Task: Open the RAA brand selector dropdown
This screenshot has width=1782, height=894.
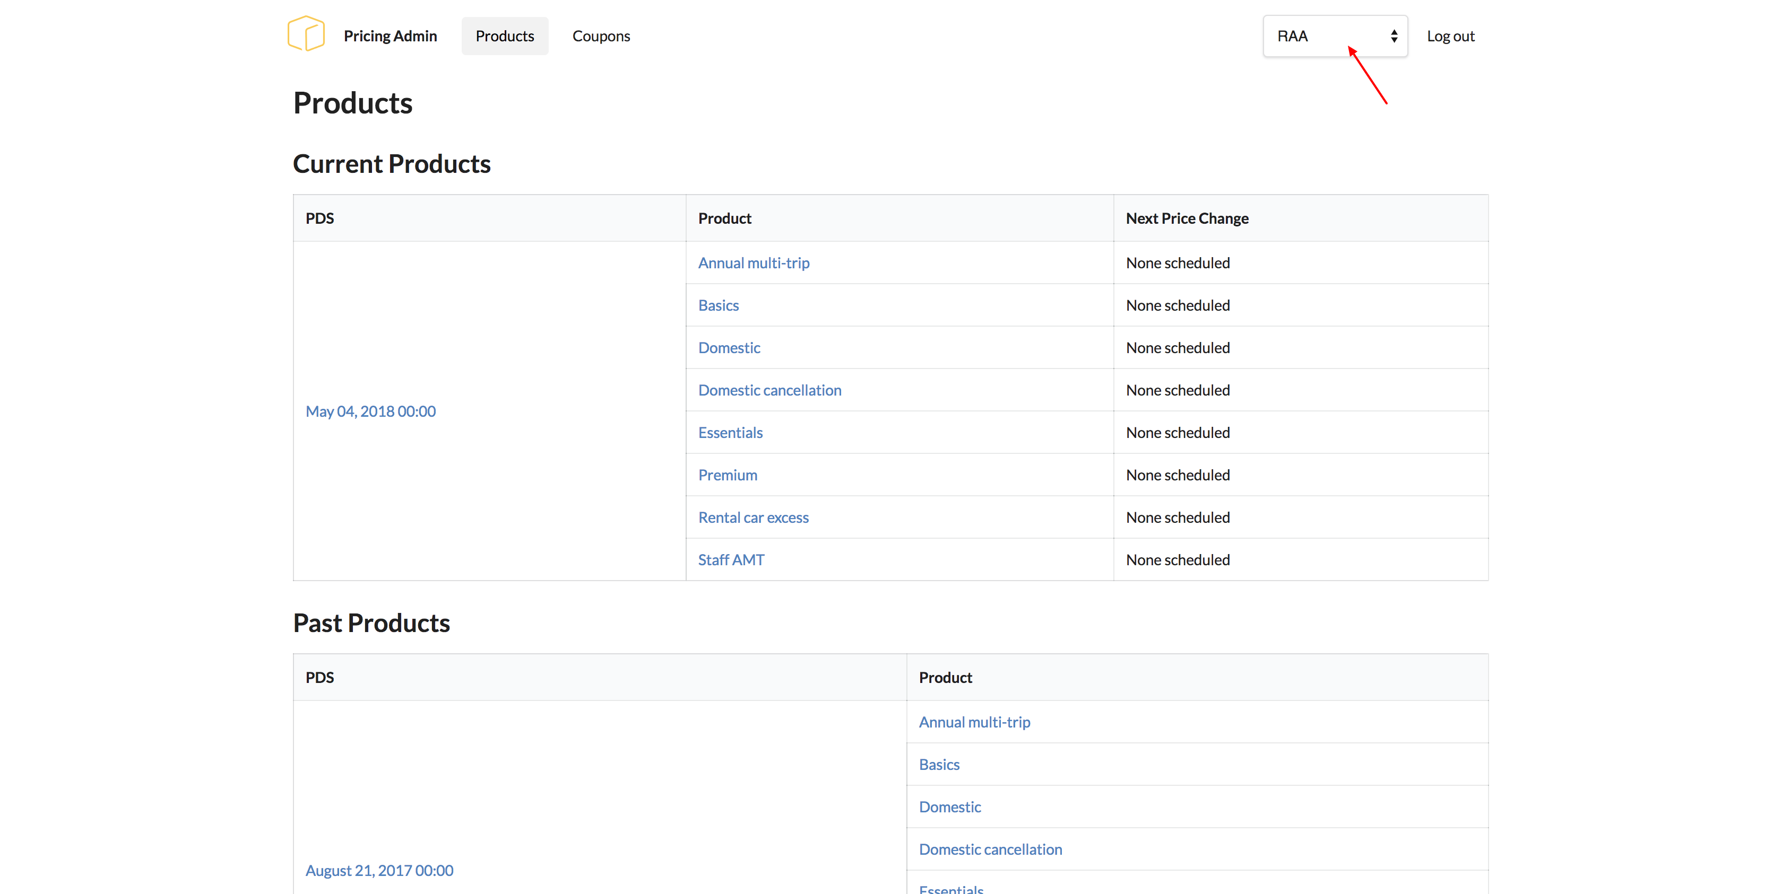Action: click(x=1335, y=36)
